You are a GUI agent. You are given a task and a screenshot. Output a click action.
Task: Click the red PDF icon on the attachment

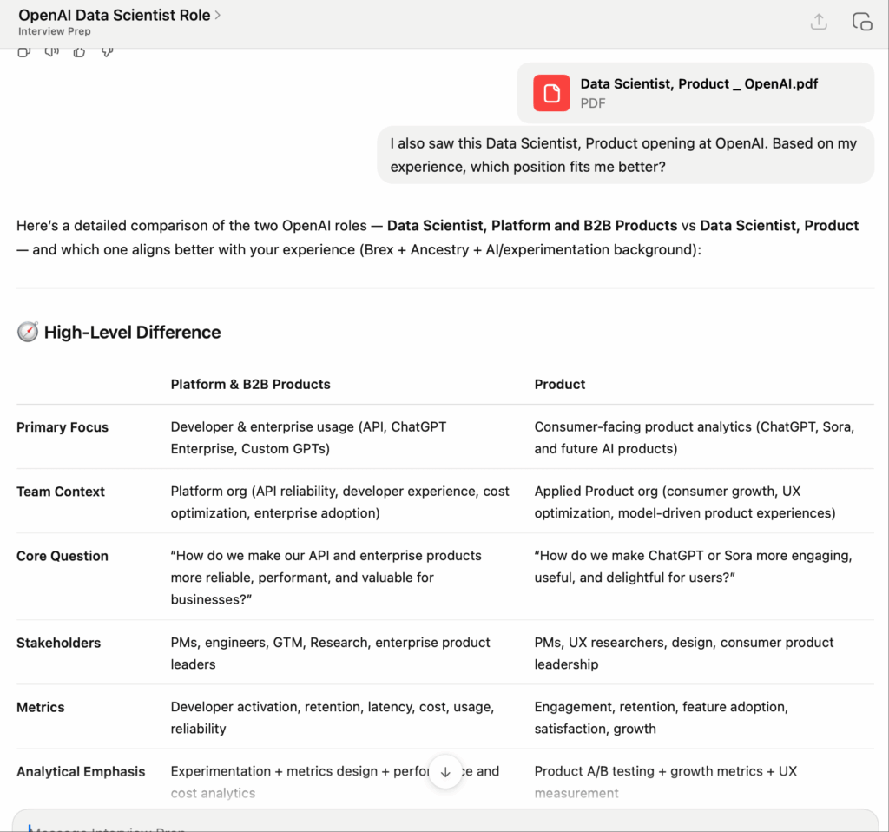pos(551,92)
